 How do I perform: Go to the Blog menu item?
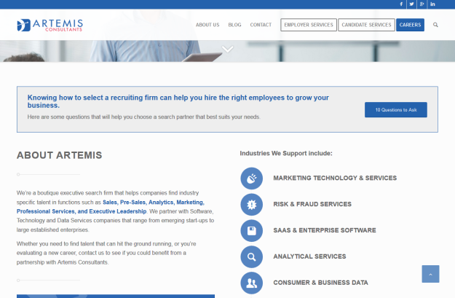point(234,25)
